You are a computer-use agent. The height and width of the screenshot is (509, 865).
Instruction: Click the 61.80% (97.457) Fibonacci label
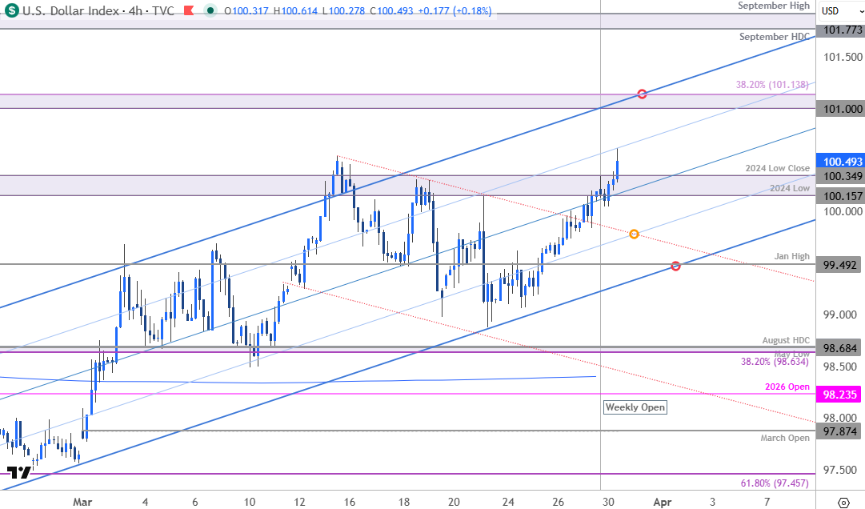coord(775,483)
